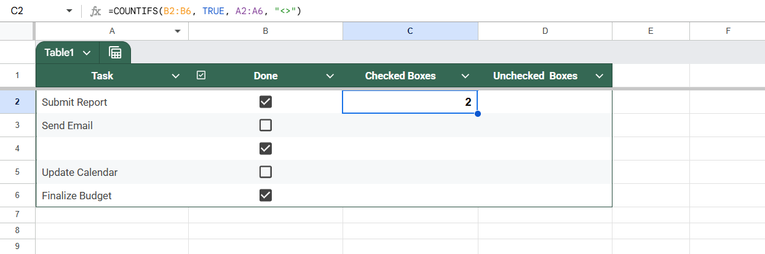This screenshot has height=254, width=765.
Task: Open column A header dropdown arrow
Action: click(178, 31)
